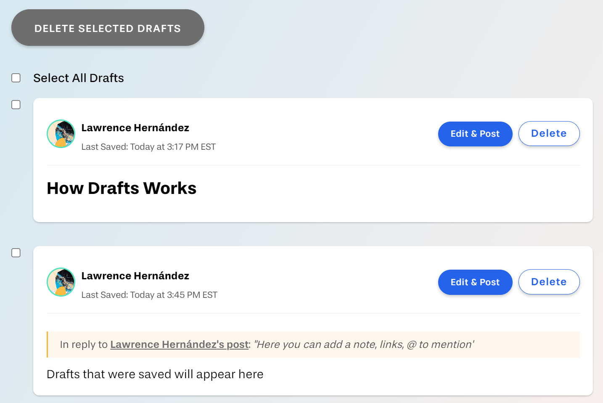Image resolution: width=603 pixels, height=403 pixels.
Task: Open avatar on the 3:45 PM draft
Action: (61, 282)
